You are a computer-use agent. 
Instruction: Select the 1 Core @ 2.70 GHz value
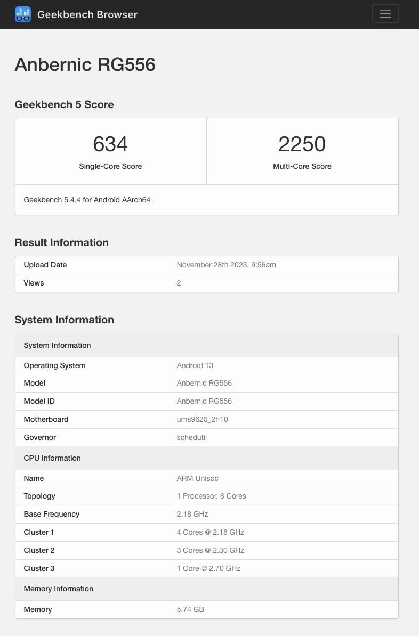point(208,569)
